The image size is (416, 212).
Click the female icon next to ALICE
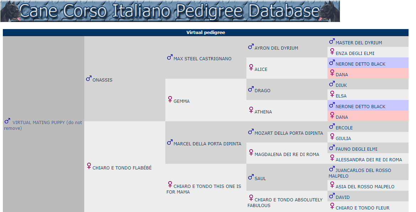click(x=251, y=67)
